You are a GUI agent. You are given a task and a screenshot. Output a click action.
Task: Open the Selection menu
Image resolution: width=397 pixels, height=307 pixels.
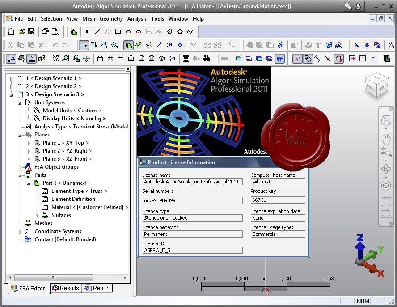tap(51, 19)
